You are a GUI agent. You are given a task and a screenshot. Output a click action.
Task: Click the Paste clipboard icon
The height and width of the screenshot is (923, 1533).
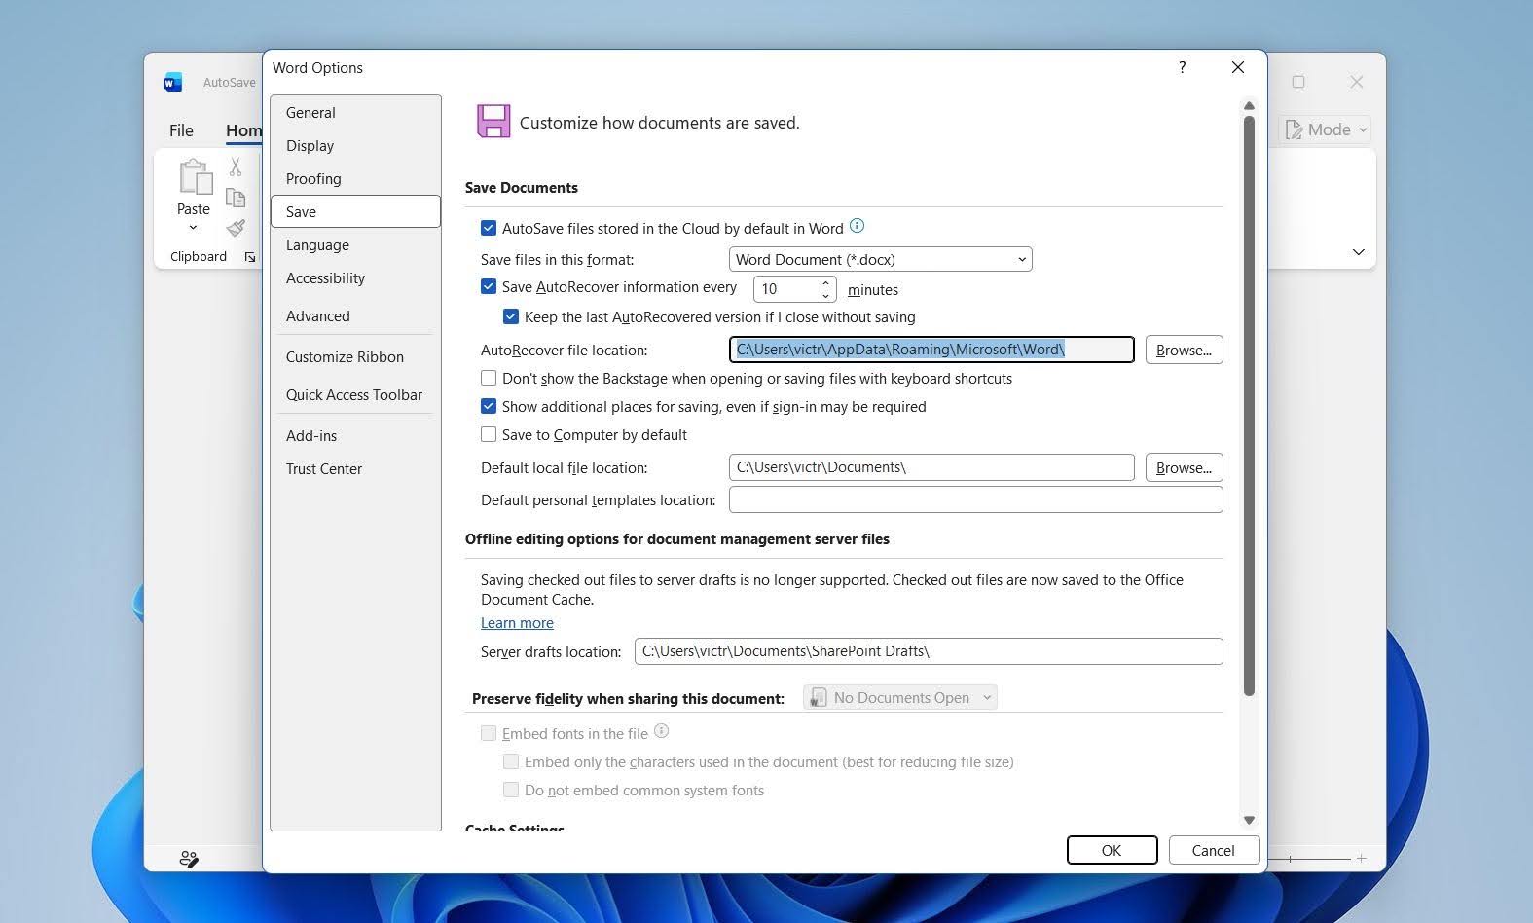[x=194, y=178]
